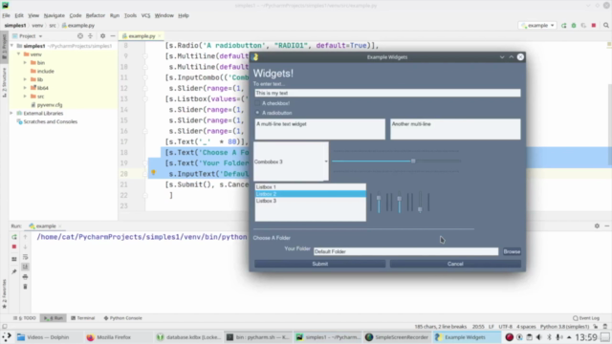
Task: Click UTF-8 encoding in status bar
Action: pyautogui.click(x=505, y=327)
